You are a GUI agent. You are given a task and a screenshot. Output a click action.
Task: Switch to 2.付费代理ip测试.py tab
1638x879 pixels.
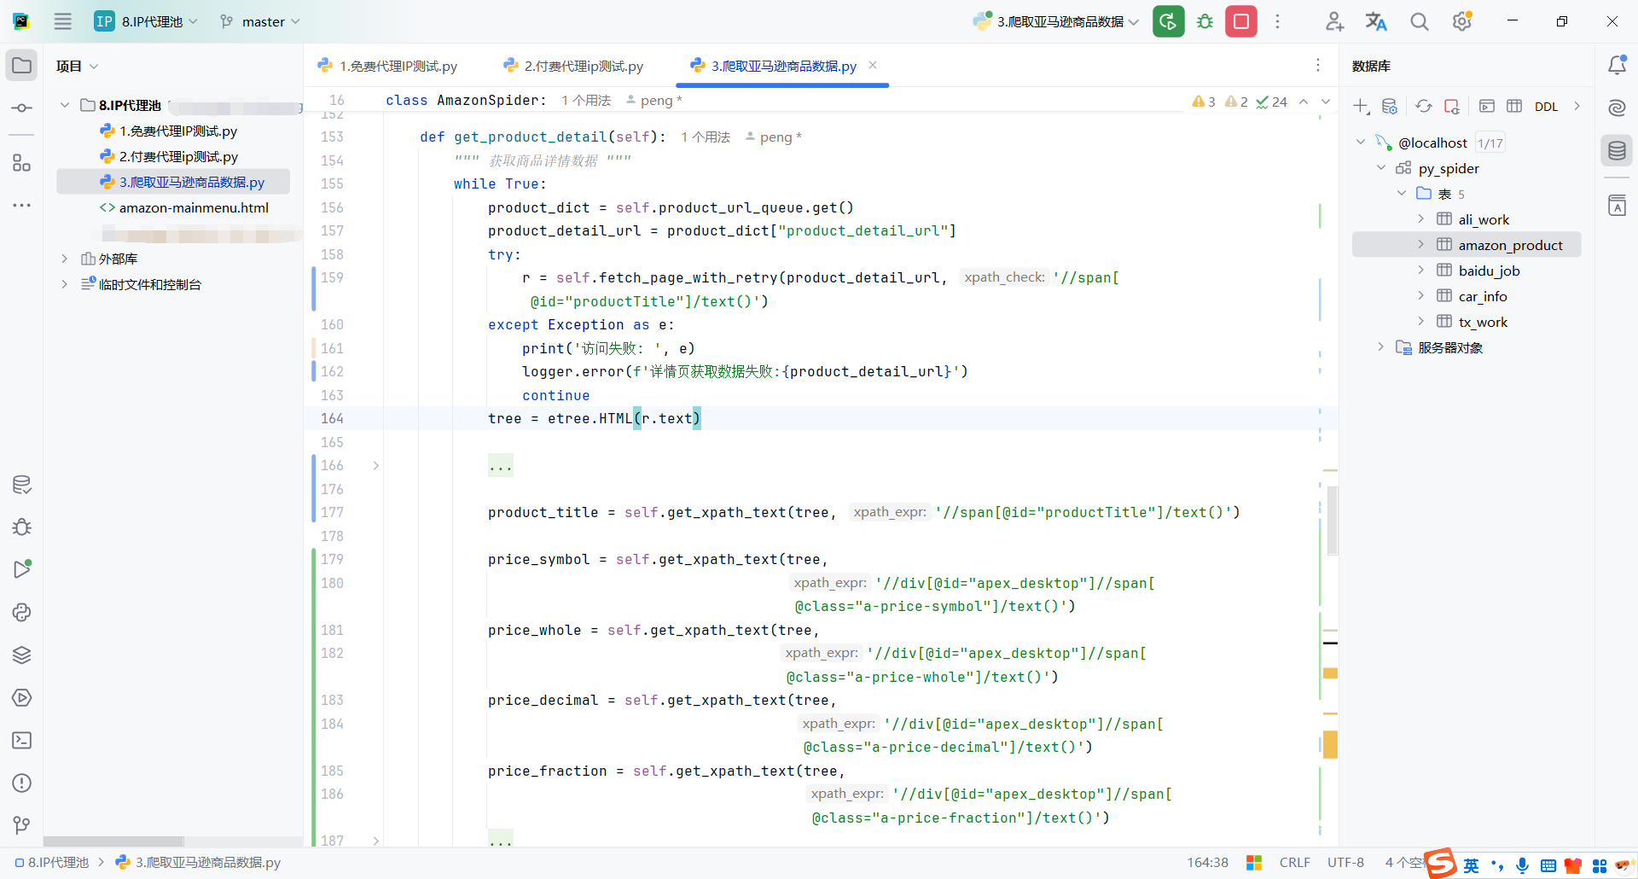click(574, 66)
